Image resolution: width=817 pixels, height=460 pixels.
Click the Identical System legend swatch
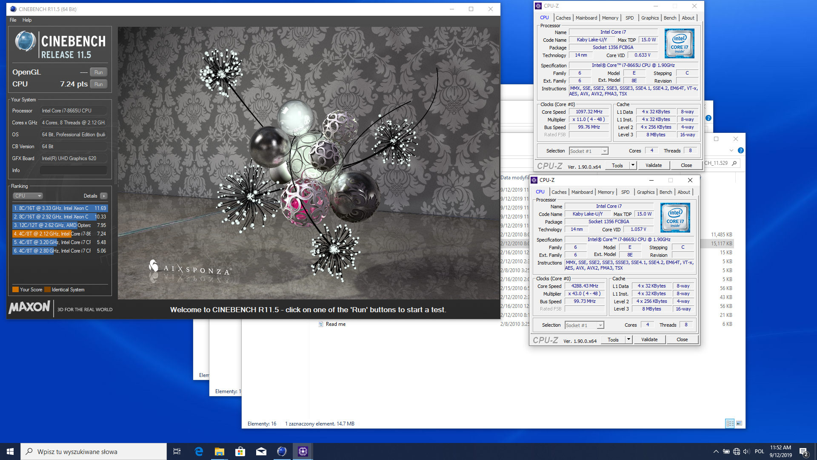[48, 290]
